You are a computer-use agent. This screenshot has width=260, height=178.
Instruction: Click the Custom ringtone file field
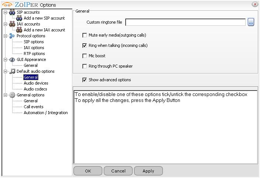[185, 23]
